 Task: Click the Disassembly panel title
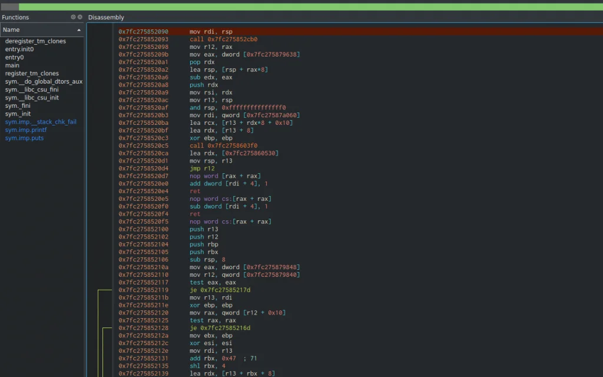click(x=106, y=17)
